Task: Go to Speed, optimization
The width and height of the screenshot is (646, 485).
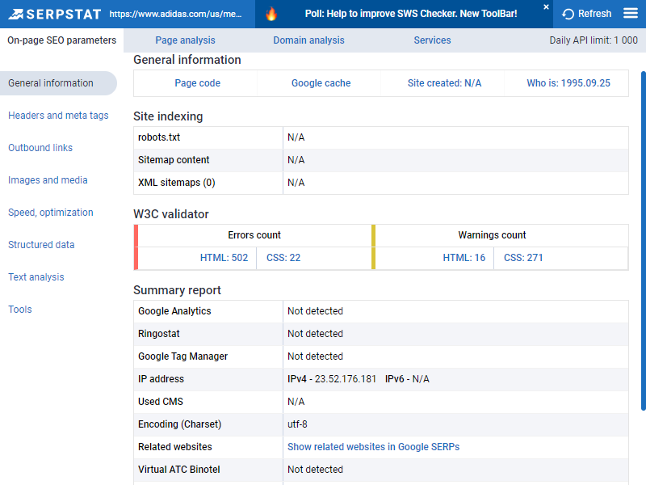Action: click(x=51, y=213)
